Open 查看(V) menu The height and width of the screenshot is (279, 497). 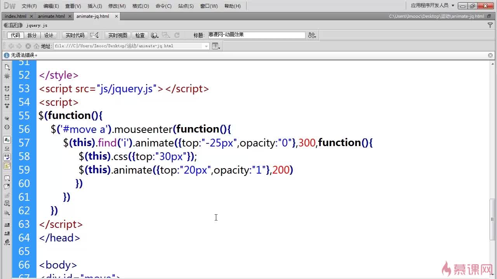(73, 6)
